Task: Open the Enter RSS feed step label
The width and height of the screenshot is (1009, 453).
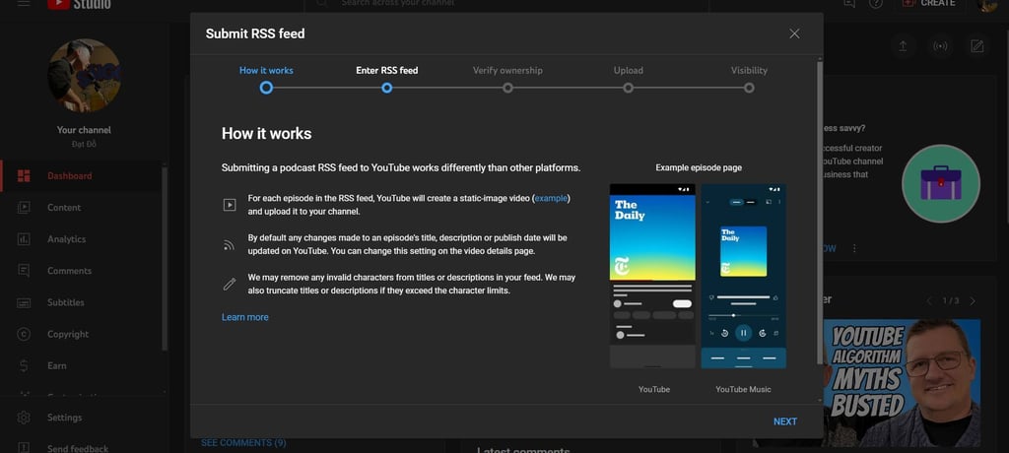Action: [x=386, y=70]
